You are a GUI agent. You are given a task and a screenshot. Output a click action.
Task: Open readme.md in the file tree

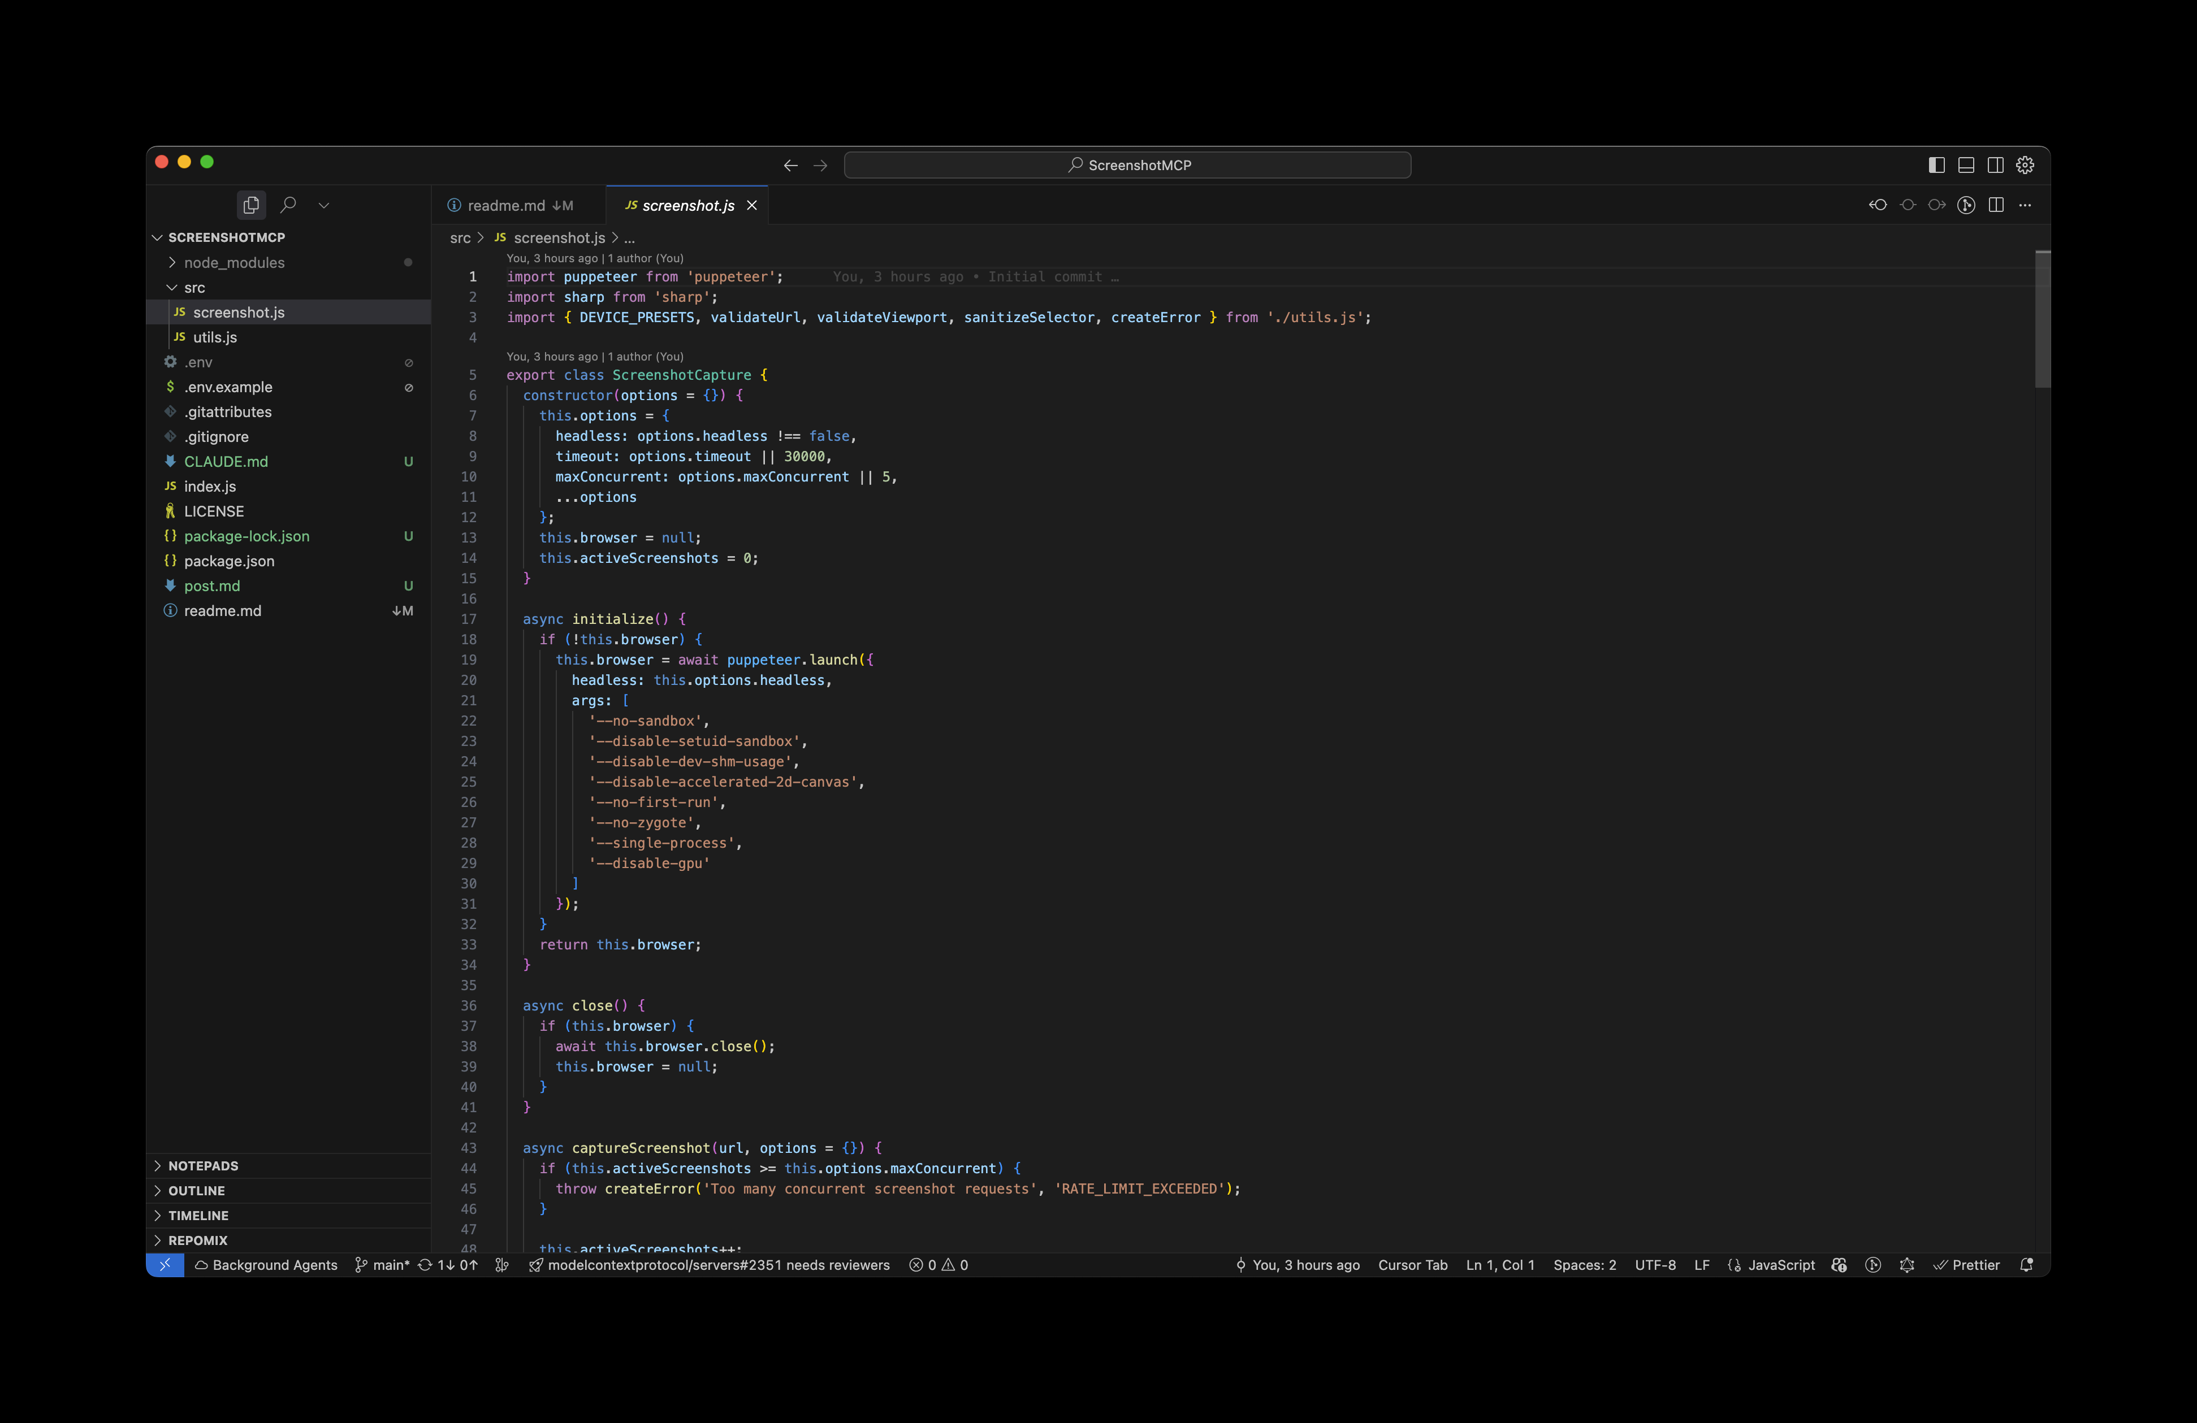[289, 611]
